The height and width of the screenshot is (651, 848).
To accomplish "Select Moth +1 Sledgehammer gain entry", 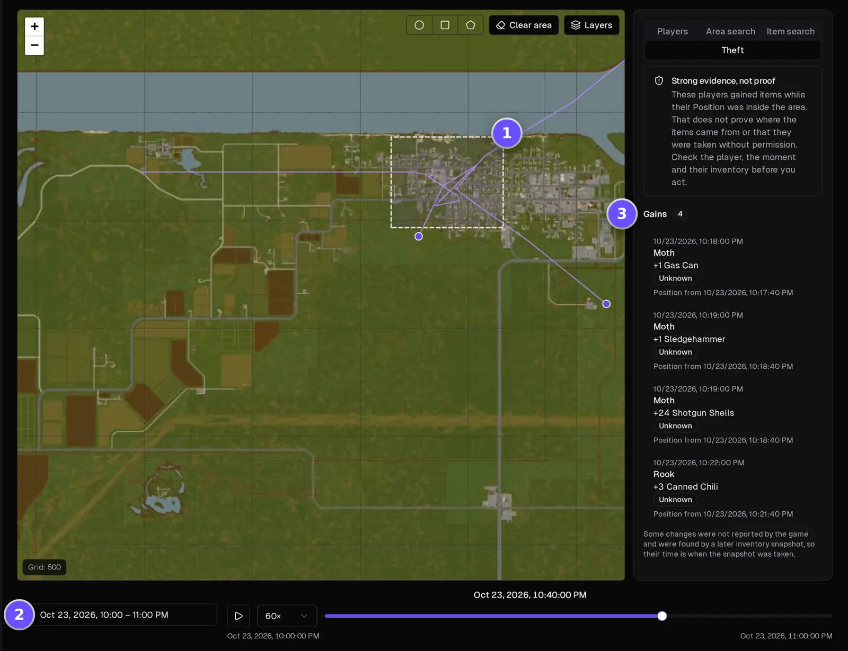I will click(732, 340).
